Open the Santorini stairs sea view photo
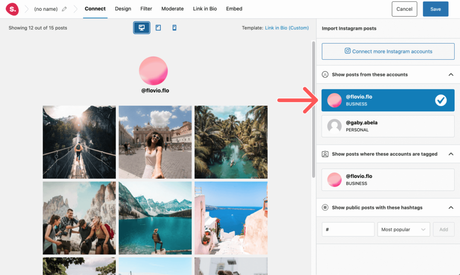This screenshot has height=275, width=460. coord(231,218)
